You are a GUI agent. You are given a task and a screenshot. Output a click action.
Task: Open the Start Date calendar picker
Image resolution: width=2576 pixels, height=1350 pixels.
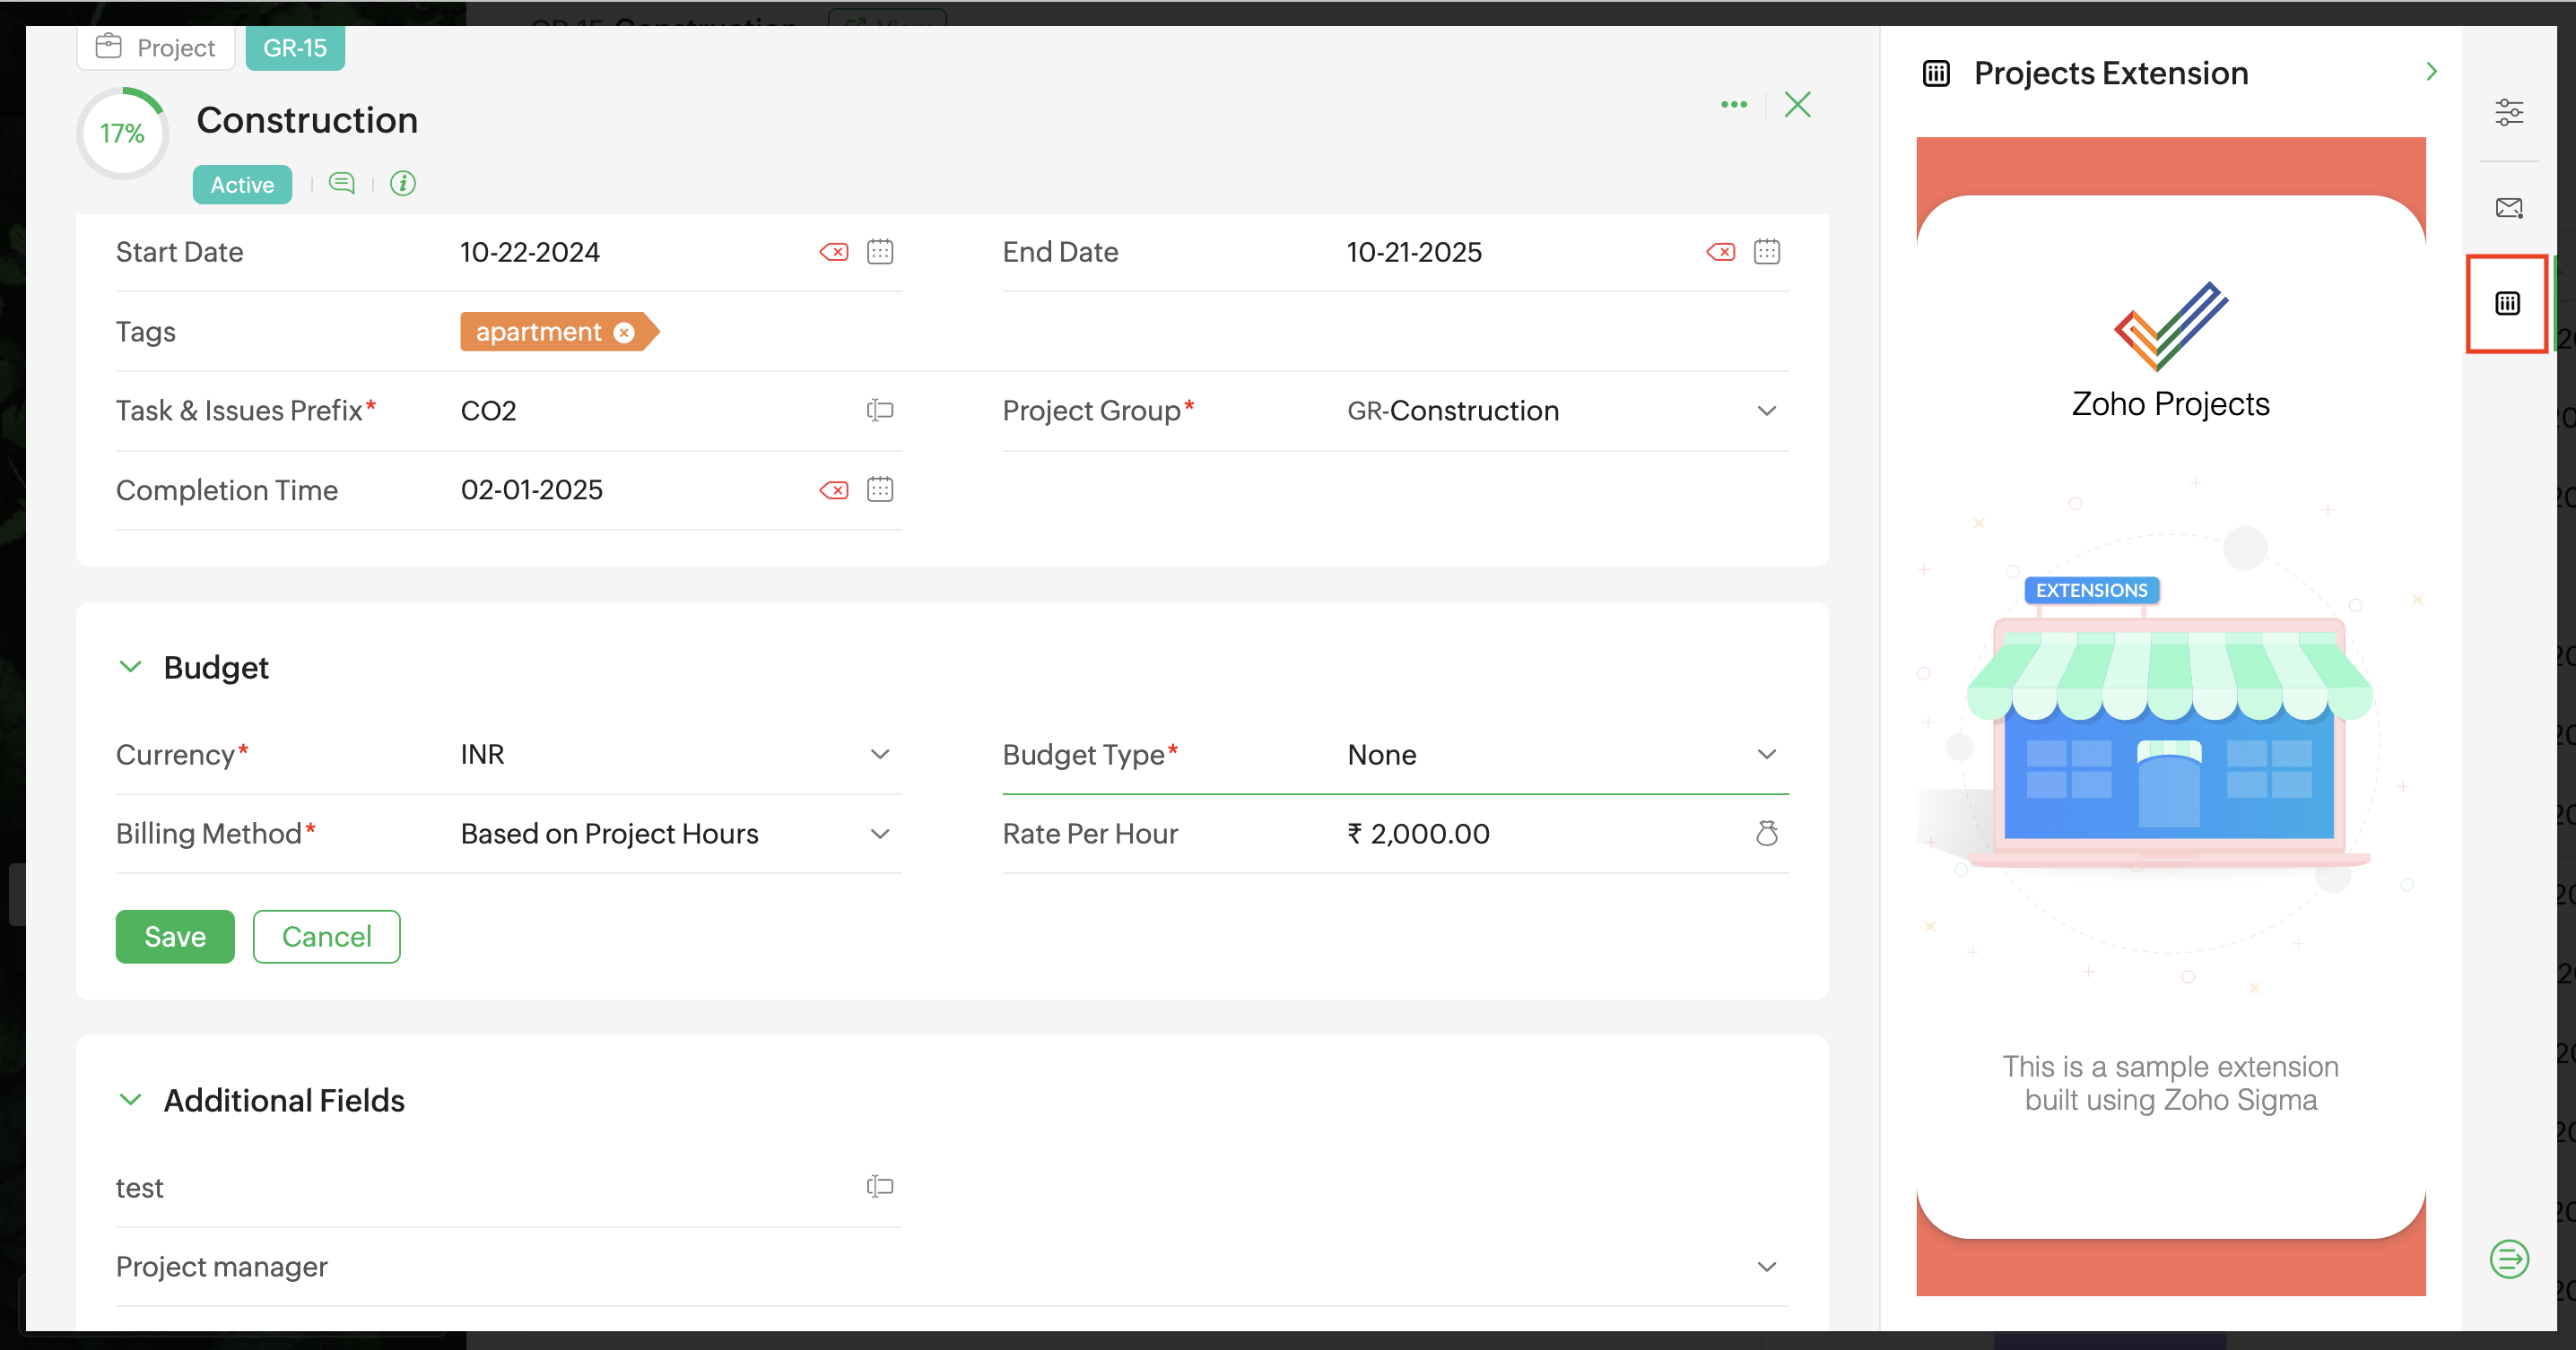pyautogui.click(x=880, y=252)
